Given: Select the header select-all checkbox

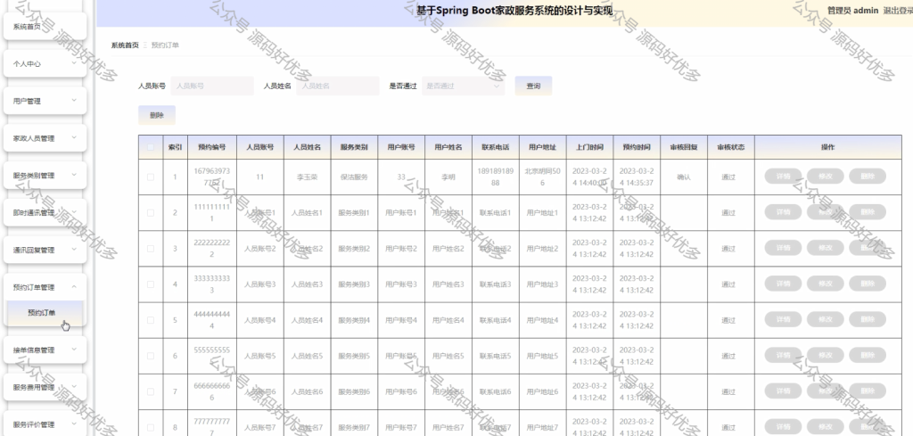Looking at the screenshot, I should pos(151,147).
